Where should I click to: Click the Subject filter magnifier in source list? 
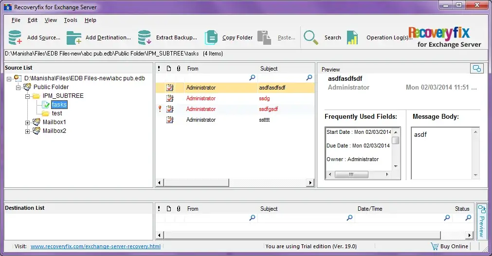(x=310, y=77)
